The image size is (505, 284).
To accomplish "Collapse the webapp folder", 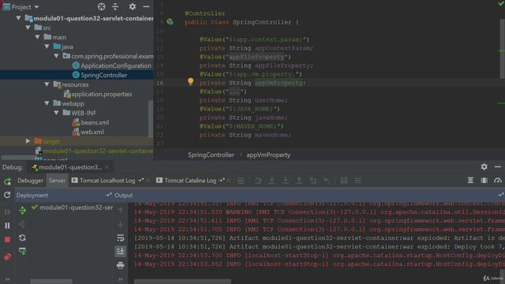I will [47, 103].
